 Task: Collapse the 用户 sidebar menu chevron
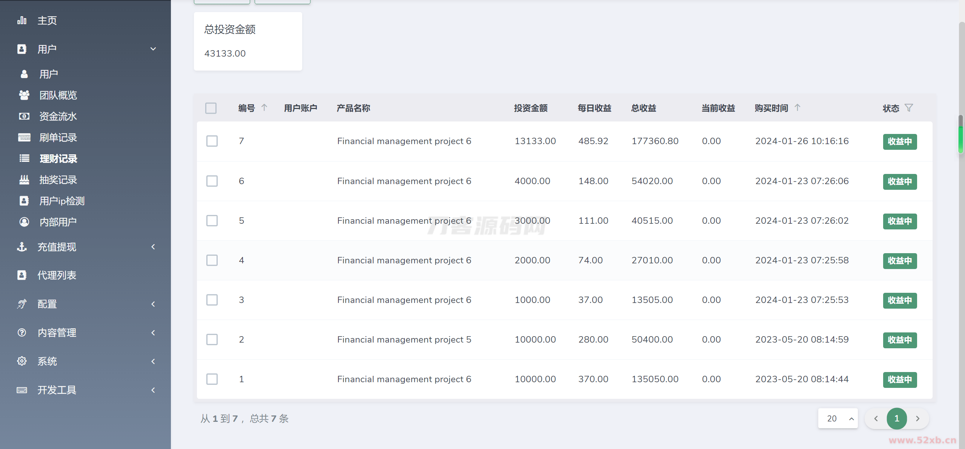click(x=153, y=49)
